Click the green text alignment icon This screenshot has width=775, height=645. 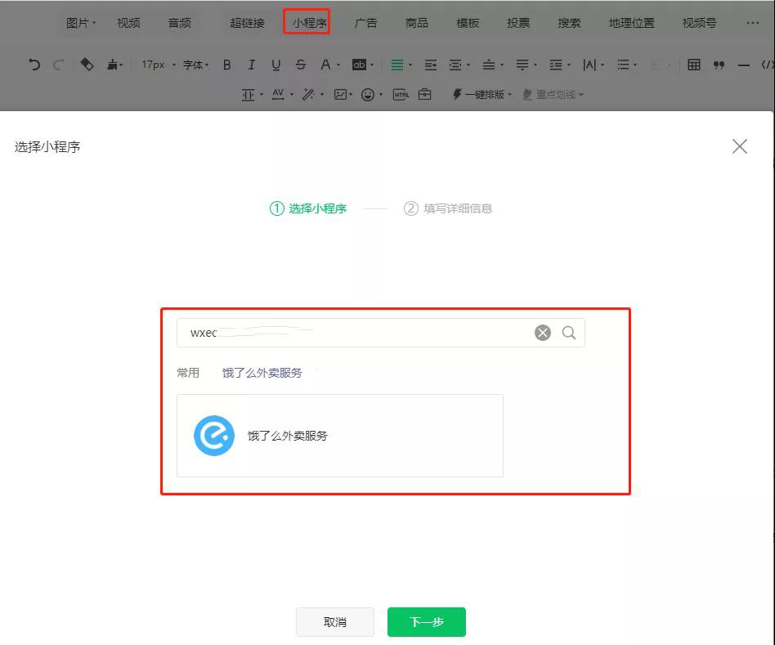coord(396,65)
